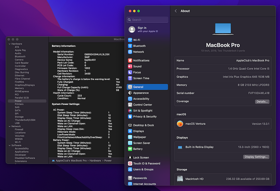Viewport: 280px width, 191px height.
Task: Open Bluetooth icon in System Settings sidebar
Action: [130, 46]
